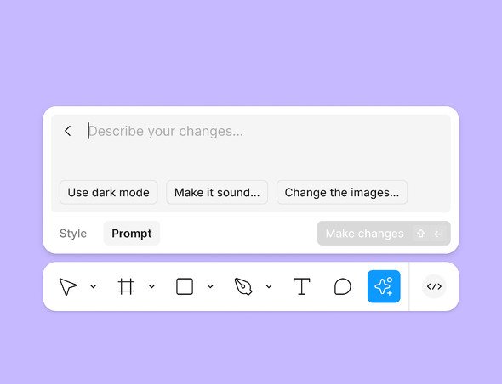502x384 pixels.
Task: Select the Text tool
Action: 301,286
